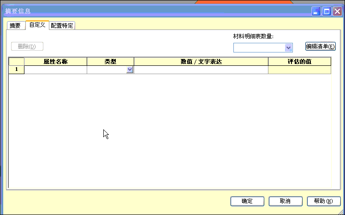Viewport: 345px width, 215px height.
Task: Click the 评估的值 cell in row 1
Action: tap(300, 70)
